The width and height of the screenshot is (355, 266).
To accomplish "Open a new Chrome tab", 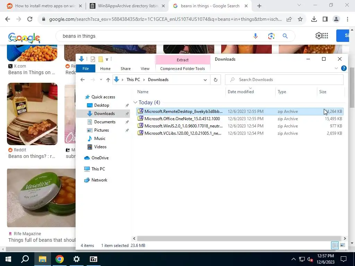I will (259, 6).
